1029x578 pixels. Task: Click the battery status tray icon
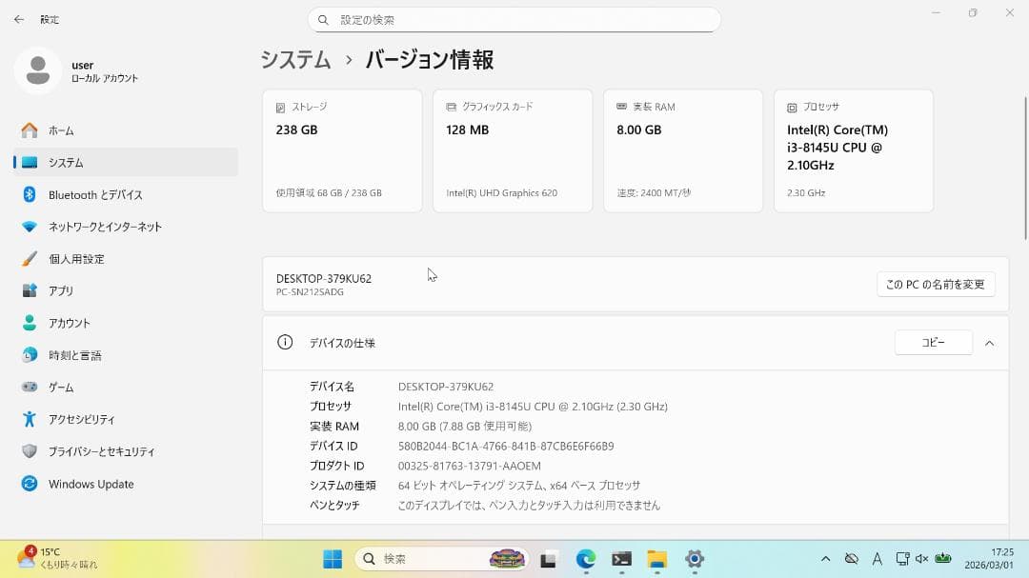coord(943,558)
